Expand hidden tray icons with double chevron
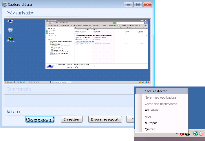Screen dimensions: 205x141 [x=177, y=133]
